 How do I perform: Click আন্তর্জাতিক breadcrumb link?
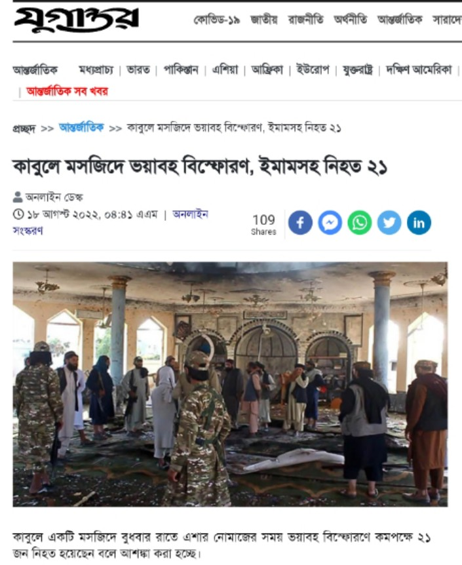81,128
